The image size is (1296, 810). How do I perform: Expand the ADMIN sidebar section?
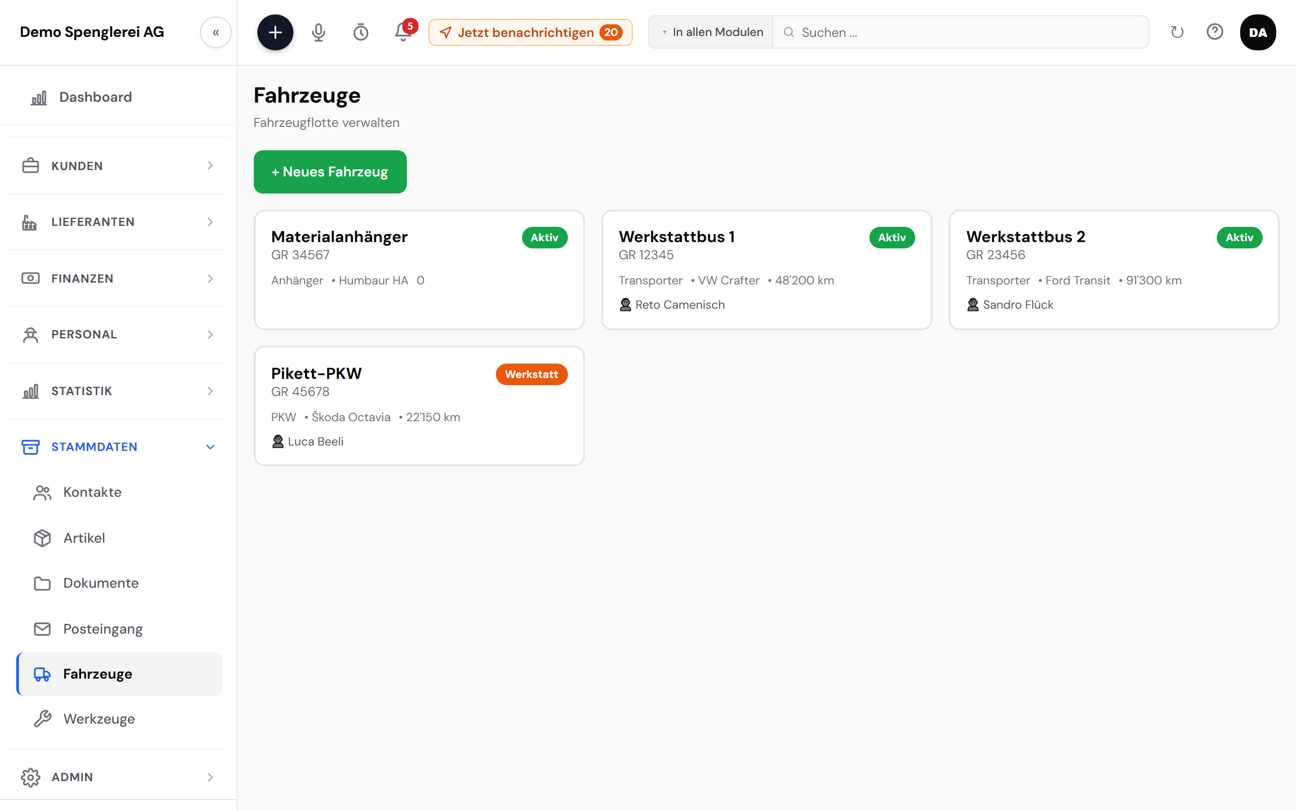click(118, 776)
